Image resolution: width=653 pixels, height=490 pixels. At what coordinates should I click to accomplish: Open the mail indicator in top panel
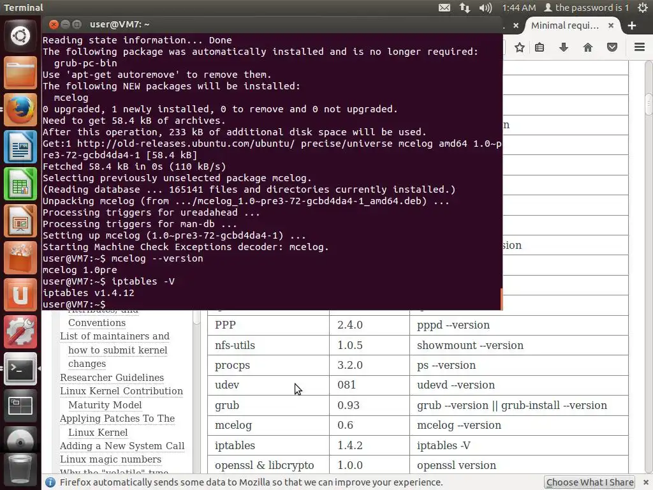[x=444, y=8]
